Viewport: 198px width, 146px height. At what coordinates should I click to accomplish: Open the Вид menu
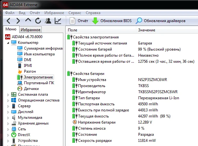click(x=22, y=13)
